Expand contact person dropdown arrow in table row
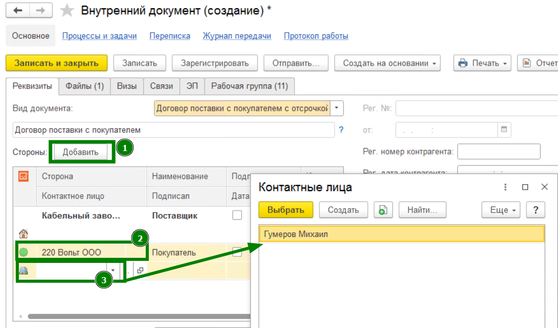Viewport: 558px width, 328px height. pyautogui.click(x=113, y=271)
